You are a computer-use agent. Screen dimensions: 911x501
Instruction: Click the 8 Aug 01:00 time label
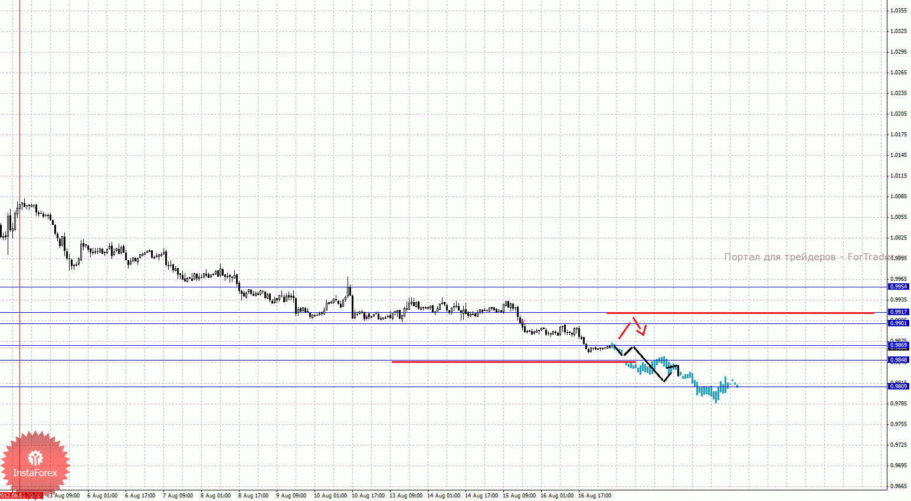click(x=215, y=496)
